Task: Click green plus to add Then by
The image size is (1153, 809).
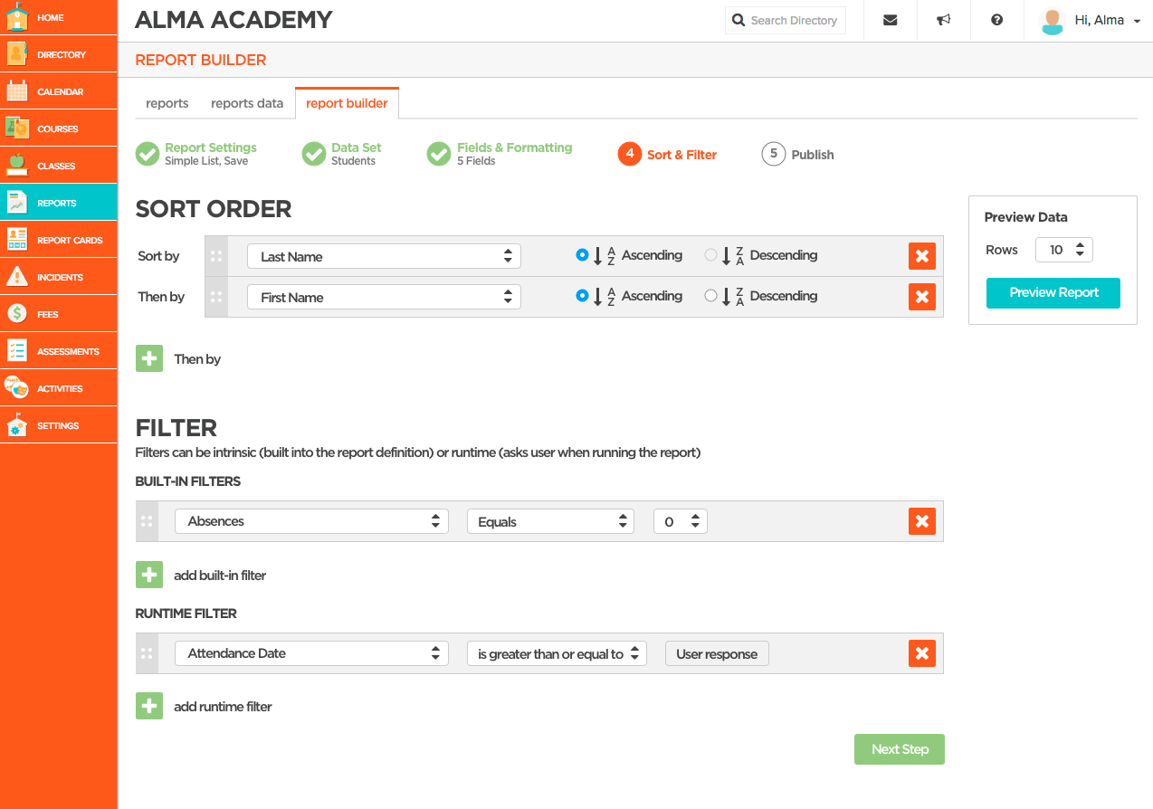Action: (149, 359)
